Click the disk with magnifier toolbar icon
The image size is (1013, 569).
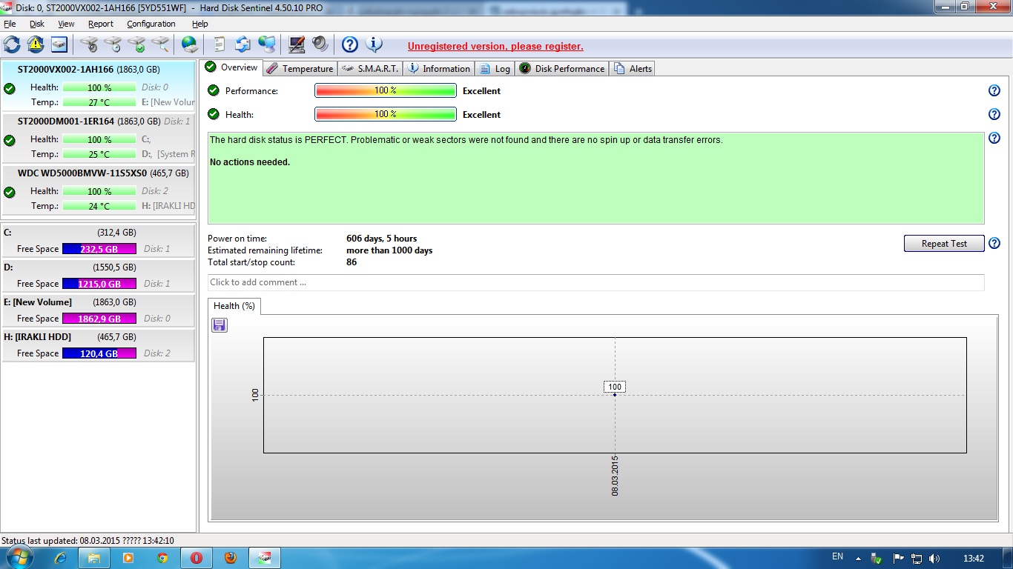tap(159, 44)
